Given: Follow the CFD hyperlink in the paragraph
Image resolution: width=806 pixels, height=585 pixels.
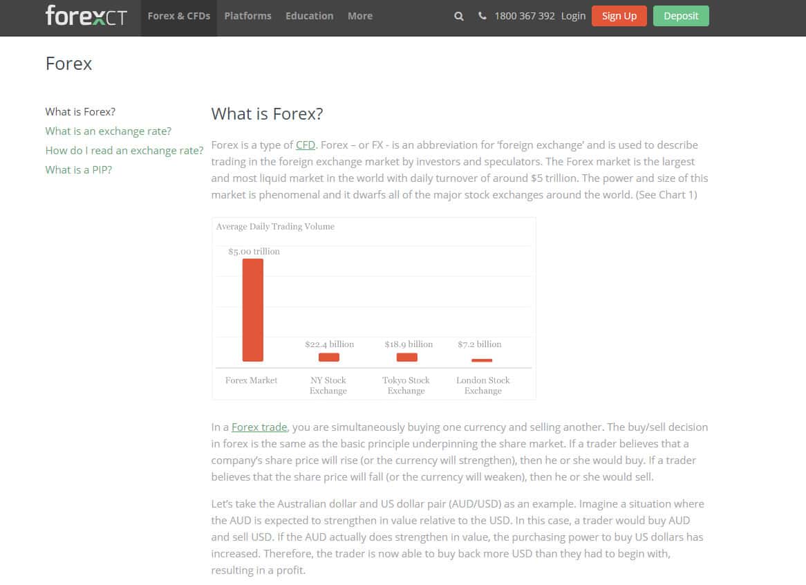Looking at the screenshot, I should (x=305, y=145).
